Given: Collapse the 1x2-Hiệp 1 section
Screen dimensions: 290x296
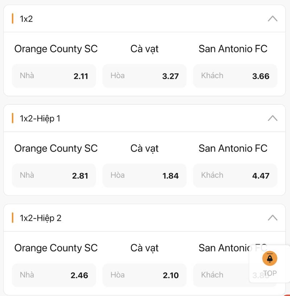Looking at the screenshot, I should (273, 118).
